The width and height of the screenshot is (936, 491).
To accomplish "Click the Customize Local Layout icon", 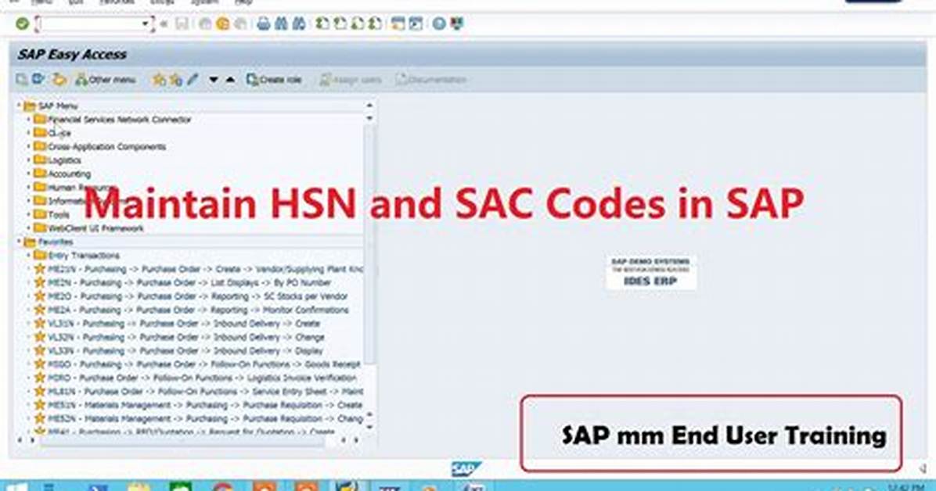I will pos(457,24).
